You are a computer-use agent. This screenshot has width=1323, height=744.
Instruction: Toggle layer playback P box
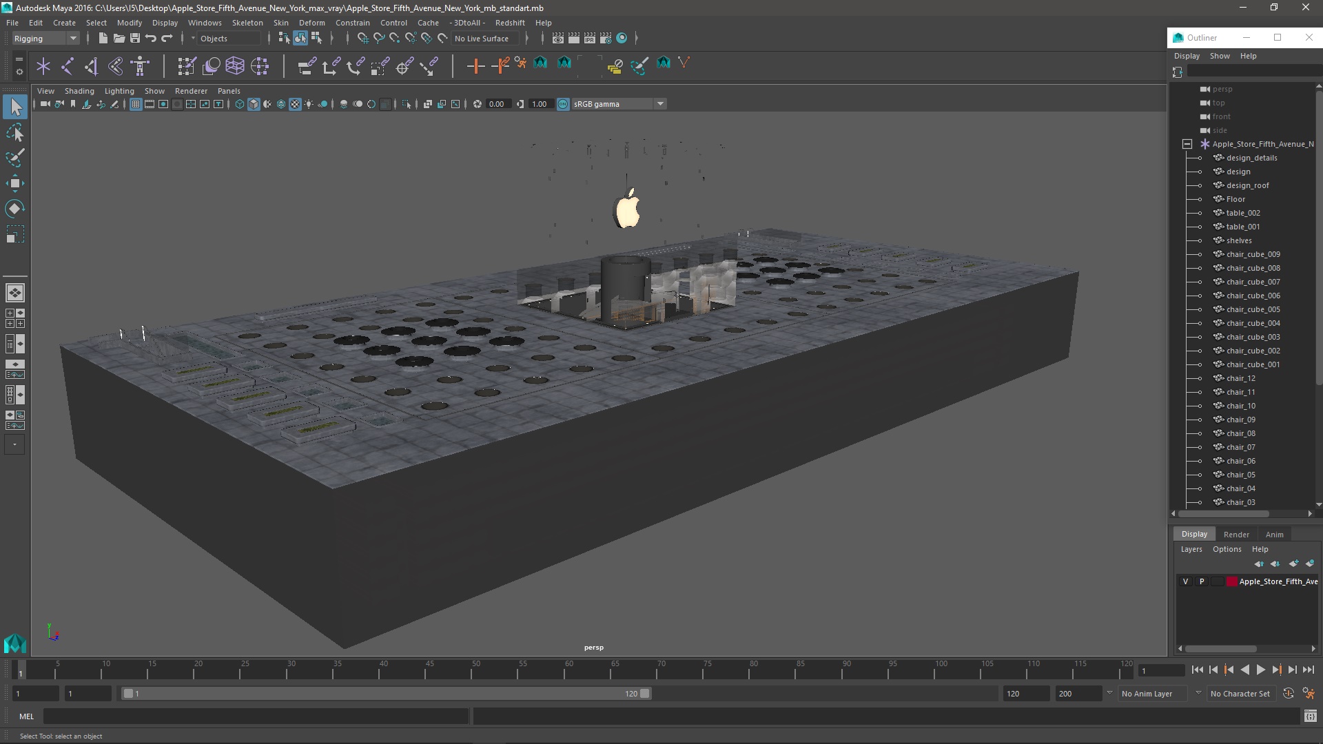click(x=1202, y=581)
